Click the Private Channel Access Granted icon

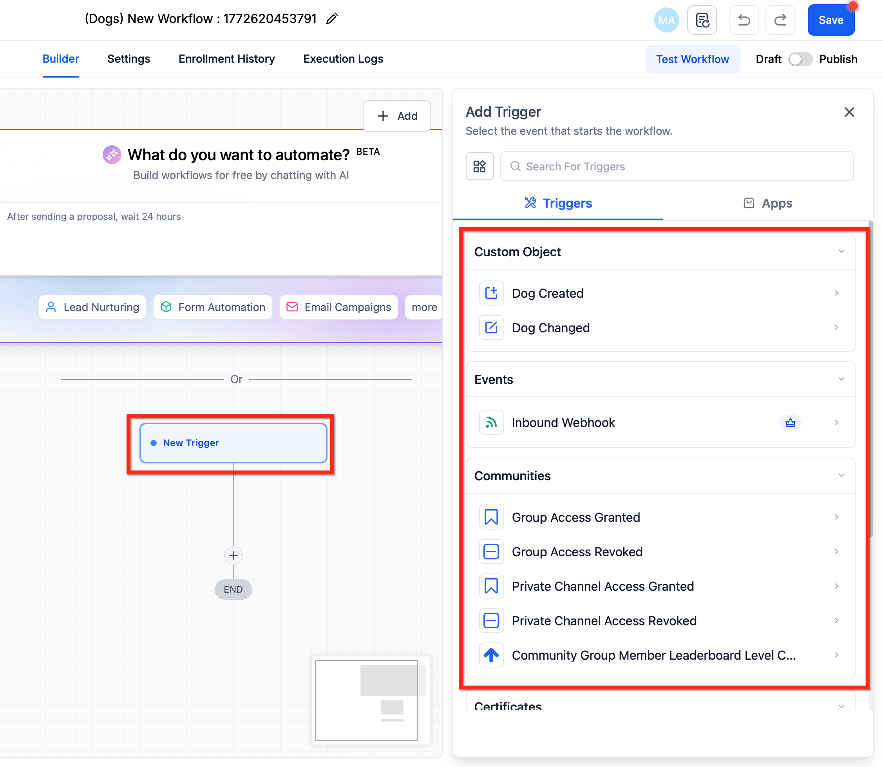491,586
